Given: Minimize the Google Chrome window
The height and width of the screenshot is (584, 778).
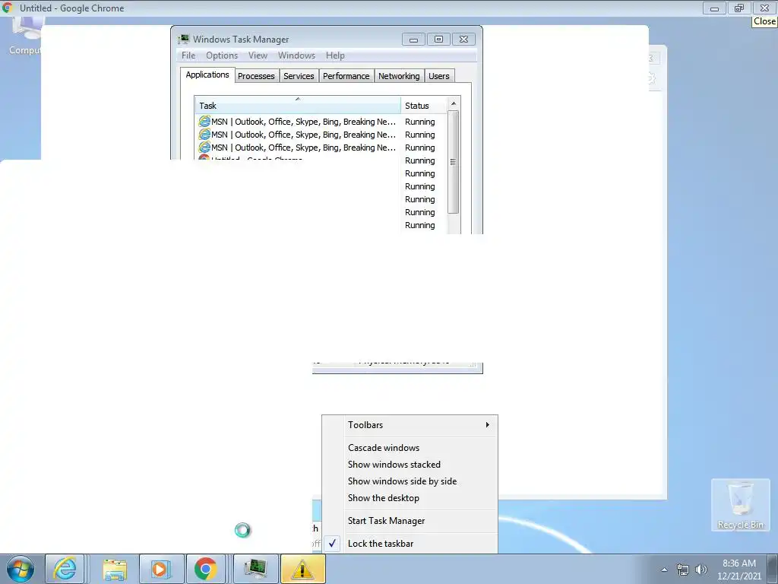Looking at the screenshot, I should (x=714, y=8).
